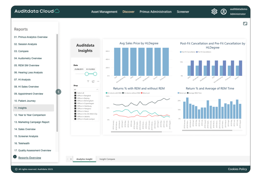Open the Cookies Policy link
This screenshot has height=177, width=259.
(x=237, y=169)
